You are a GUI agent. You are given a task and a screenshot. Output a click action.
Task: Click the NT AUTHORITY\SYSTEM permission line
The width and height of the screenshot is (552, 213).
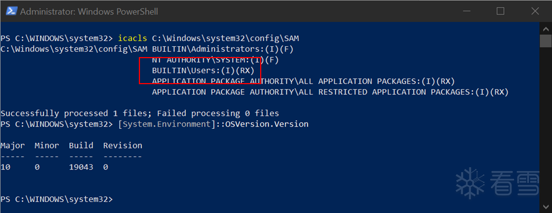tap(215, 60)
